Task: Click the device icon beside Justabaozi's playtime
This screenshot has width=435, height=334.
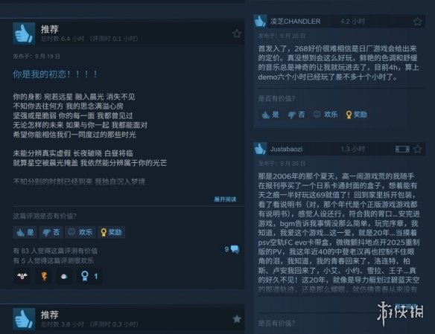Action: coord(402,150)
